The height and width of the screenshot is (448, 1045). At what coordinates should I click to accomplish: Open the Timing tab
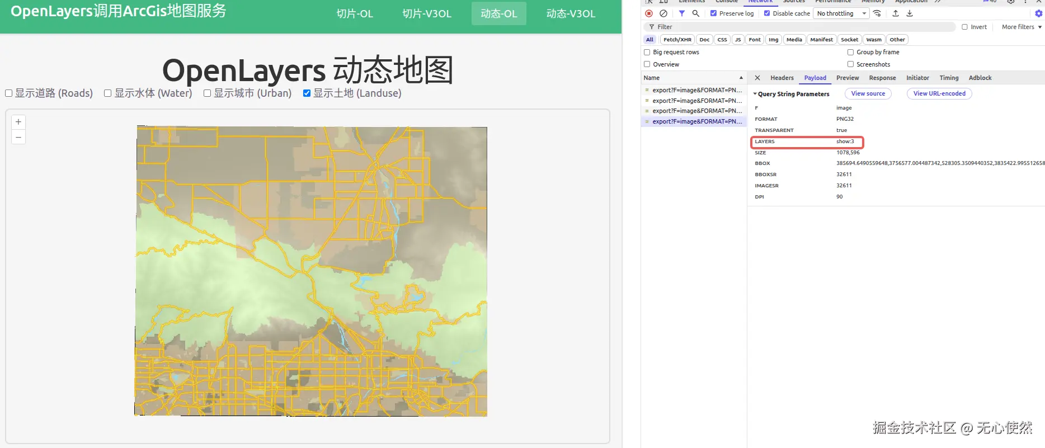[949, 78]
